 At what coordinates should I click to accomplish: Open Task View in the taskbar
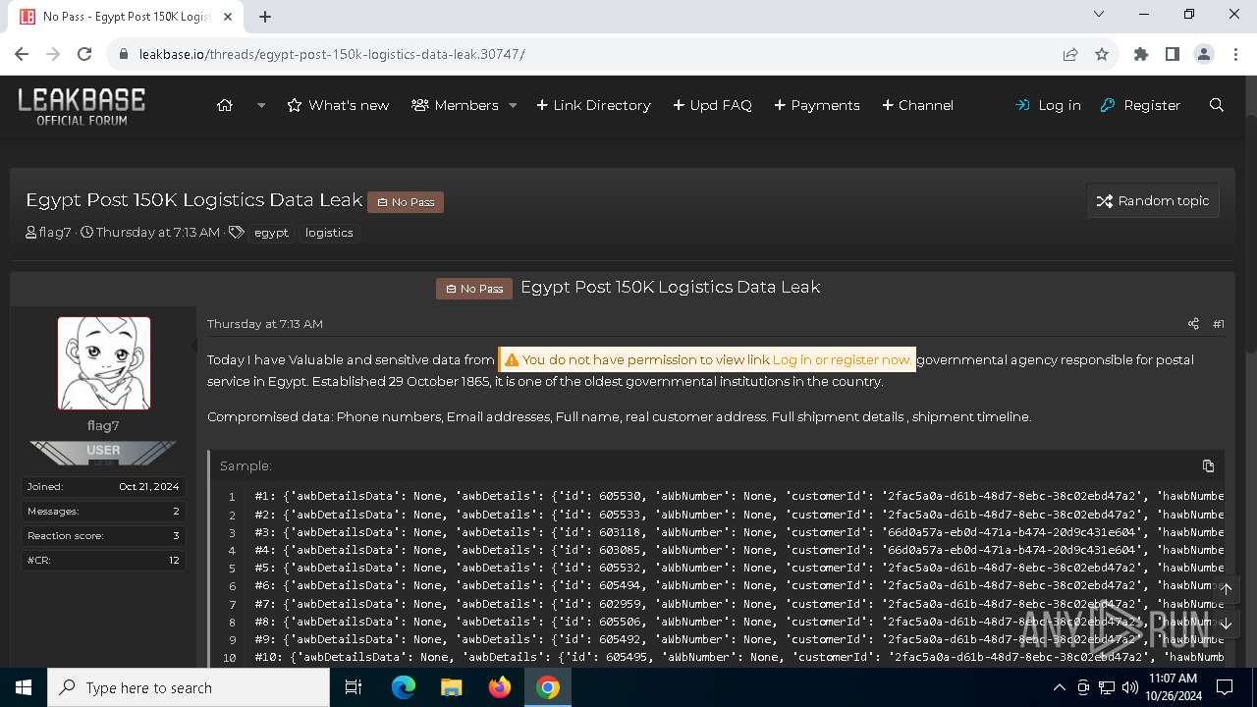click(x=355, y=687)
